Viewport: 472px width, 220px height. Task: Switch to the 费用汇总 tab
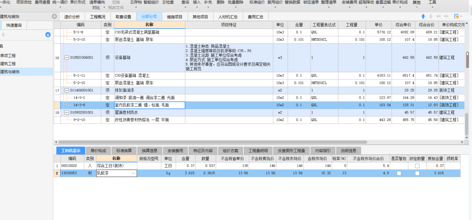pos(255,17)
